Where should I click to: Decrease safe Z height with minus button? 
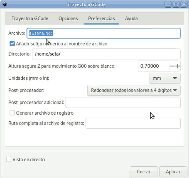[x=172, y=66]
